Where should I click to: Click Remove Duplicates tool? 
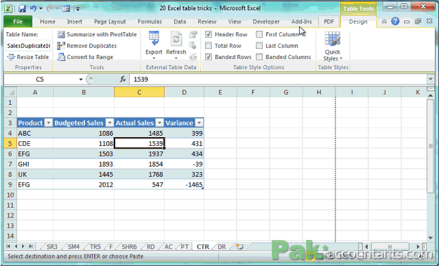[87, 46]
